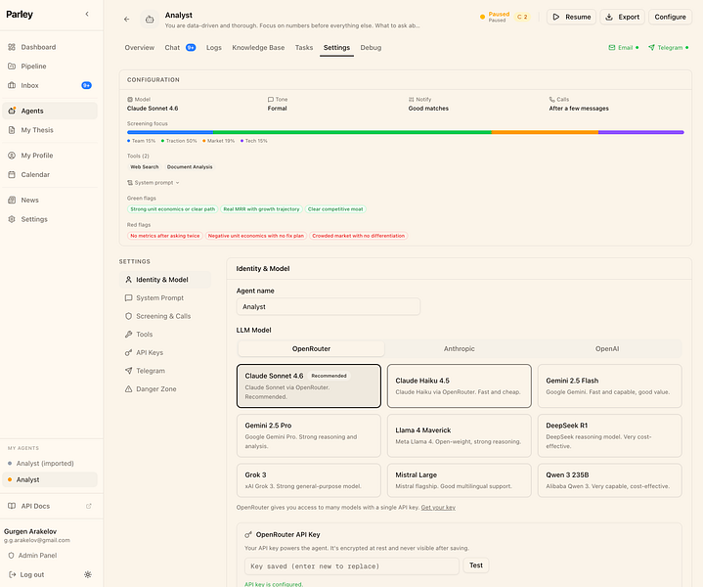Open the Tools settings section
This screenshot has width=703, height=587.
(165, 335)
